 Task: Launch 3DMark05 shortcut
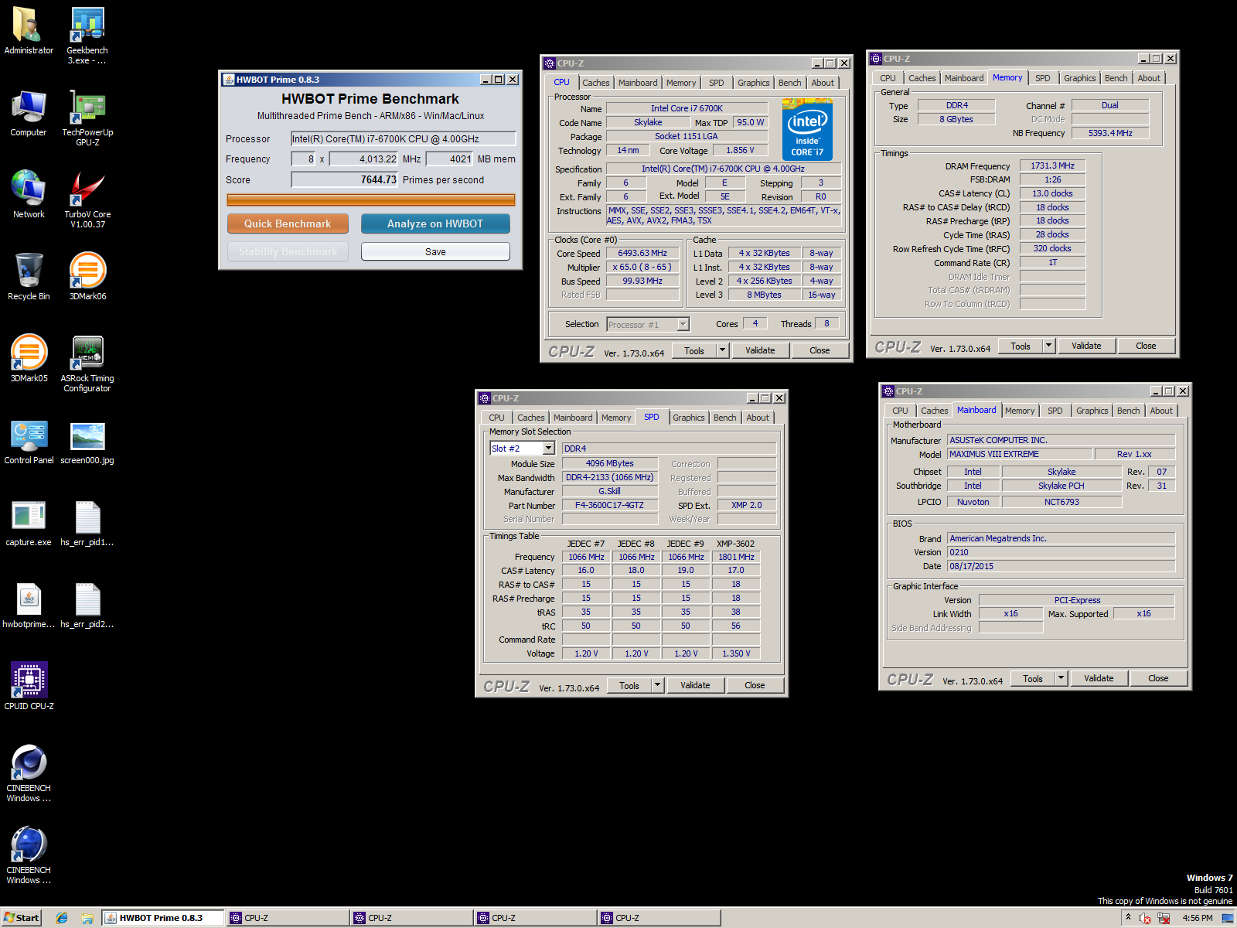[x=29, y=359]
